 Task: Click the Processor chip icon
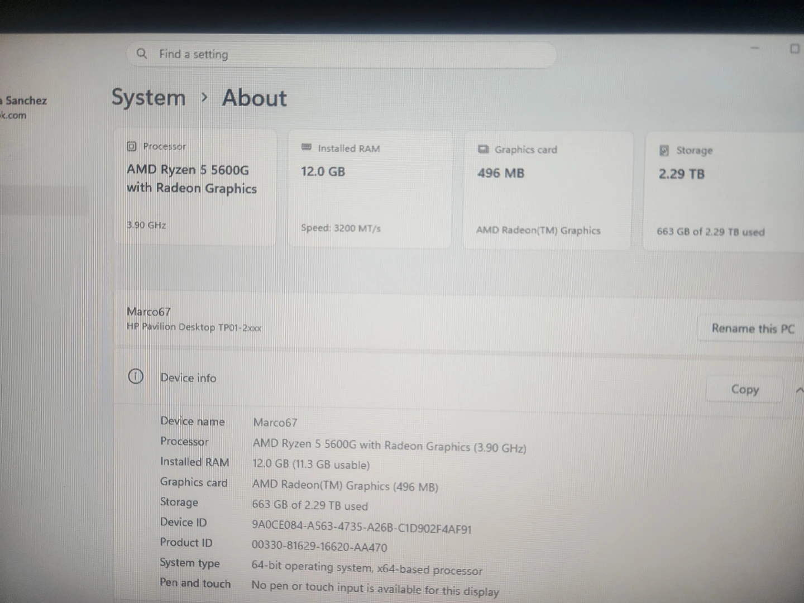132,146
